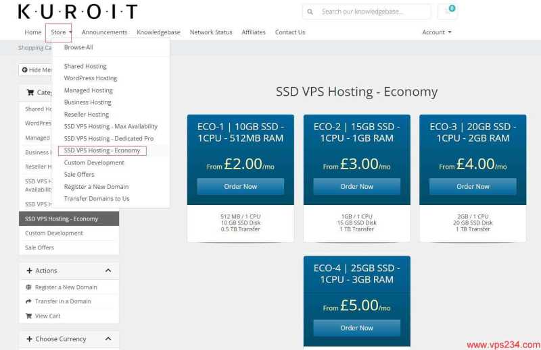541x350 pixels.
Task: Click Order Now for ECO-4 plan
Action: click(357, 328)
